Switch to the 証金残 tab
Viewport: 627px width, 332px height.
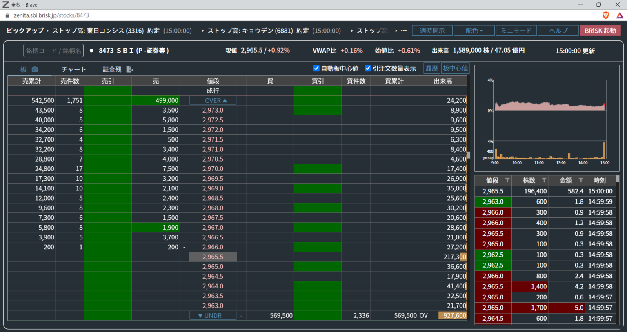[x=111, y=69]
